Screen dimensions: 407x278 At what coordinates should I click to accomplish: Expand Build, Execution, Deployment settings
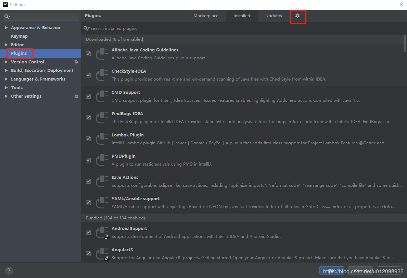click(x=6, y=70)
